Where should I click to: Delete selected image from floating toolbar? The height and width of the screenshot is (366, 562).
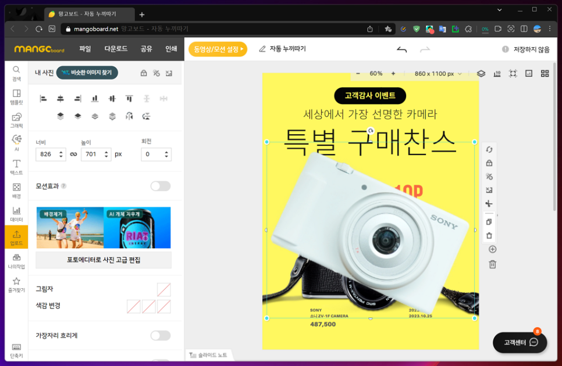[x=489, y=236]
